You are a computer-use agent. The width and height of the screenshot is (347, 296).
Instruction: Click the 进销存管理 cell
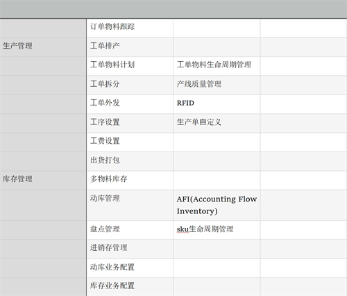(x=130, y=249)
